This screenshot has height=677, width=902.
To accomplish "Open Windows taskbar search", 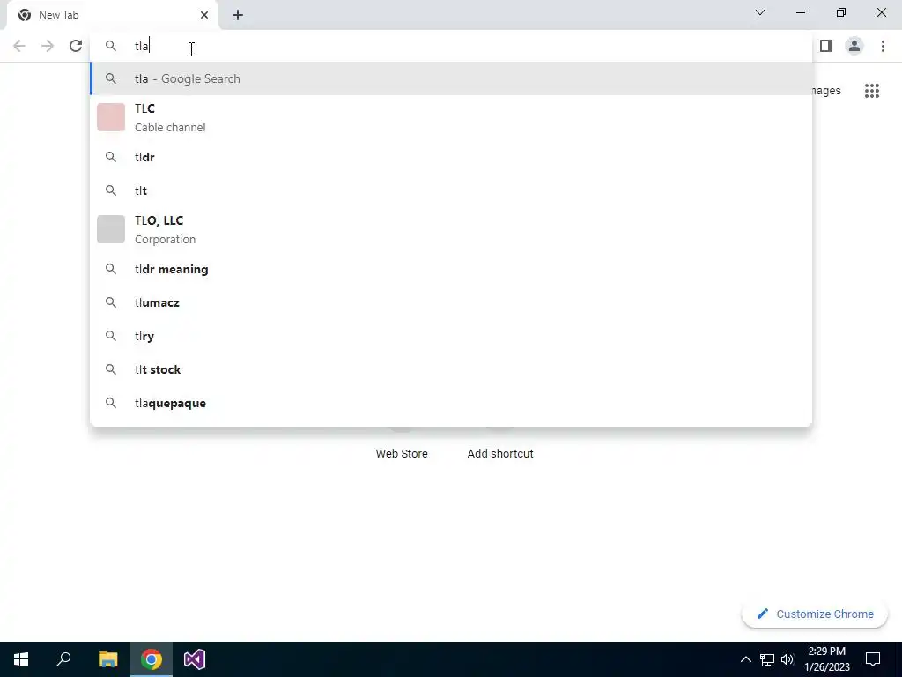I will tap(63, 659).
